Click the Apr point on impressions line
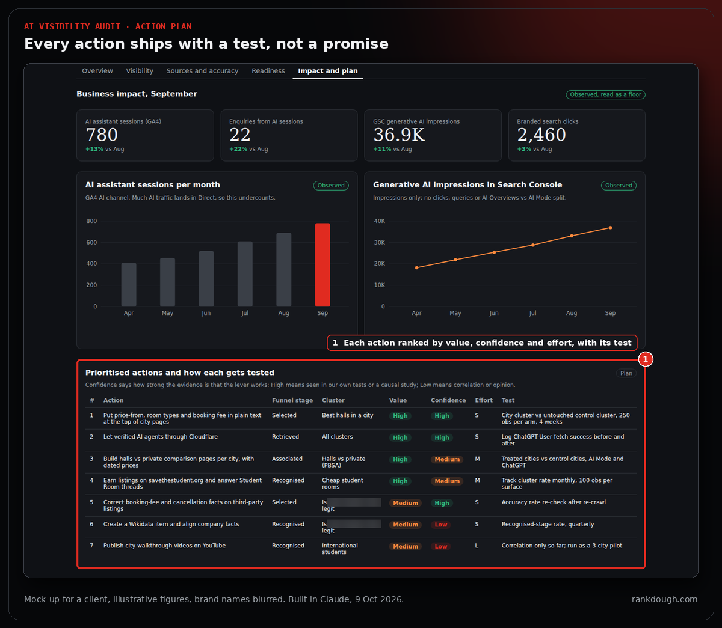This screenshot has height=628, width=722. tap(416, 268)
